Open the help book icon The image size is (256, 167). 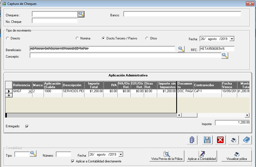tap(246, 140)
